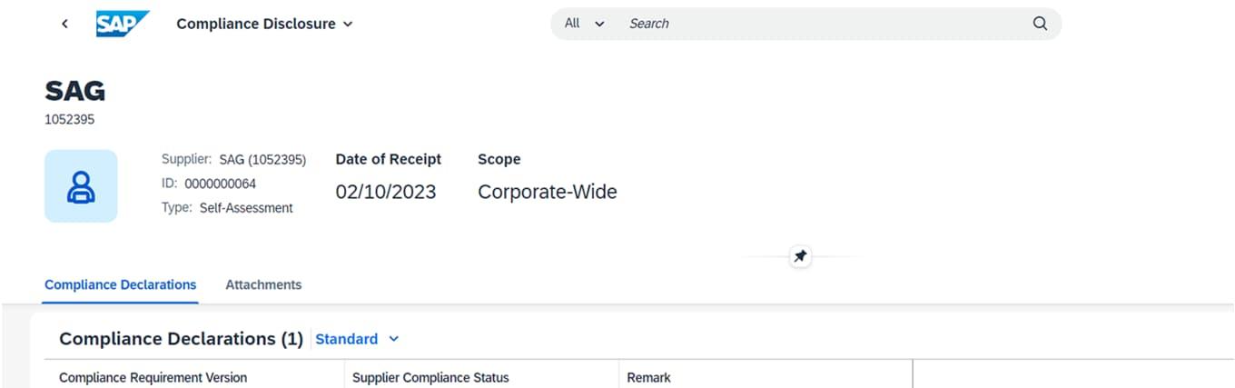Click the Supplier Compliance Status column header
This screenshot has width=1235, height=388.
point(430,377)
